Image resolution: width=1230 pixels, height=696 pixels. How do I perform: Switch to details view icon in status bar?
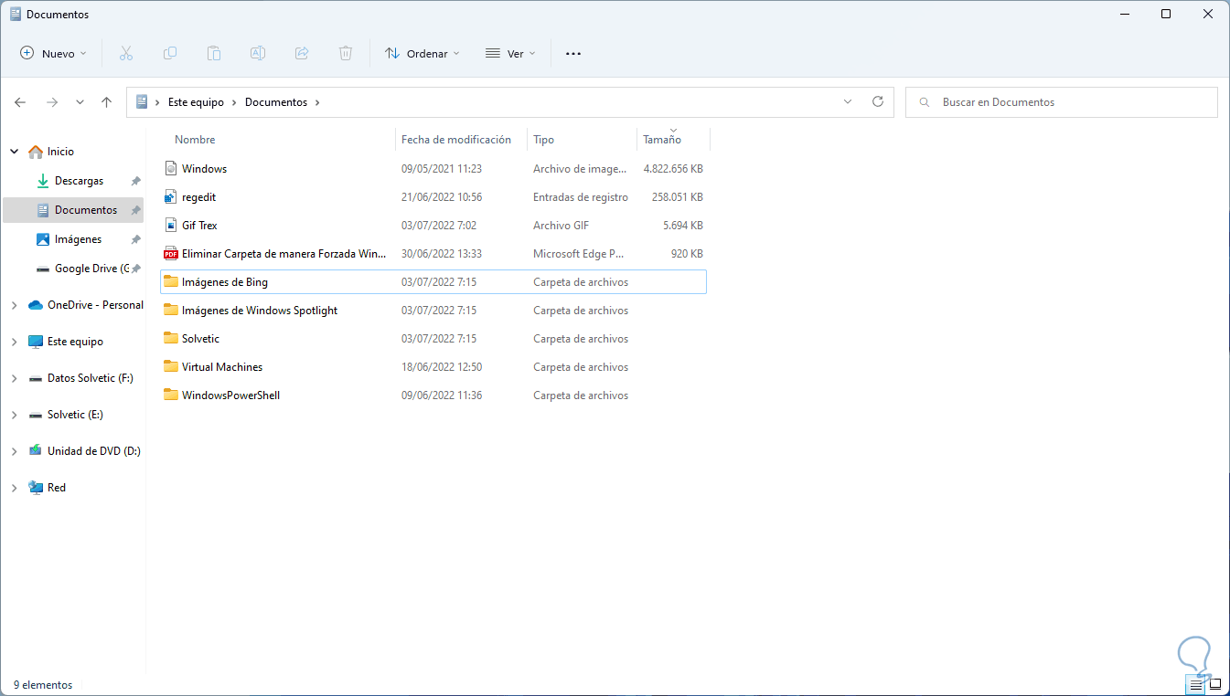click(x=1196, y=684)
